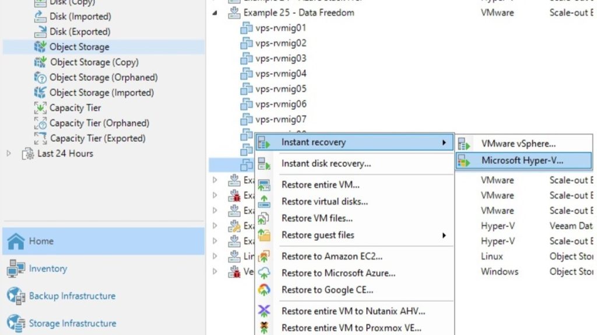Image resolution: width=597 pixels, height=335 pixels.
Task: Click the Example 25 - Data Freedom job icon
Action: (x=234, y=13)
